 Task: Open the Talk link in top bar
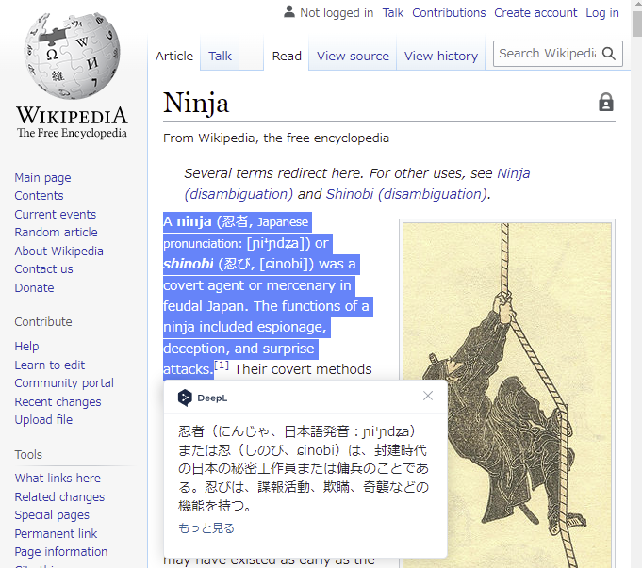pos(393,13)
